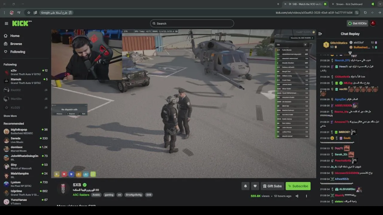Click Hesa7 chat username
Screen dimensions: 383x215
point(344,67)
